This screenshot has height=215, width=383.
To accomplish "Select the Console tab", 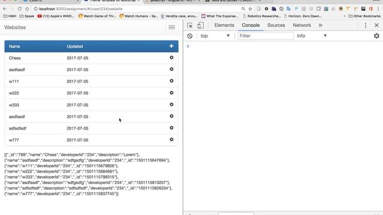I will (x=251, y=25).
